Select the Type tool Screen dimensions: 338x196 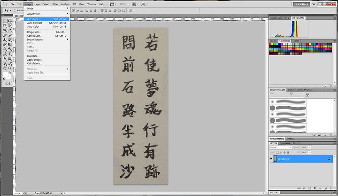[x=10, y=54]
